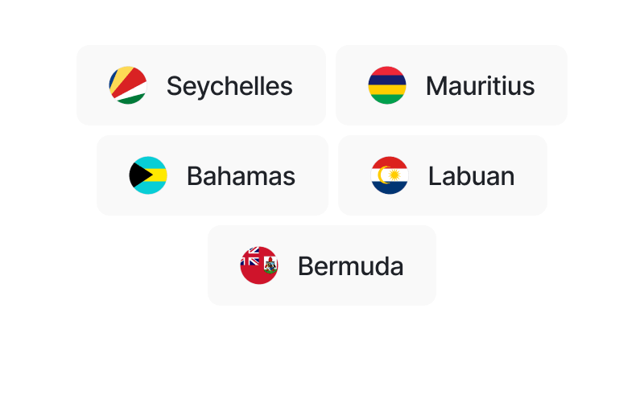This screenshot has width=644, height=399.
Task: Click the Labuan flag icon
Action: tap(390, 175)
